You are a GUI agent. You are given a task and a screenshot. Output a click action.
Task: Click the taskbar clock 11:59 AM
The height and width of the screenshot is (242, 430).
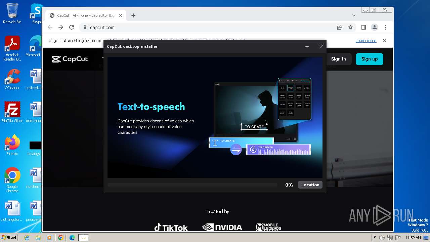413,238
